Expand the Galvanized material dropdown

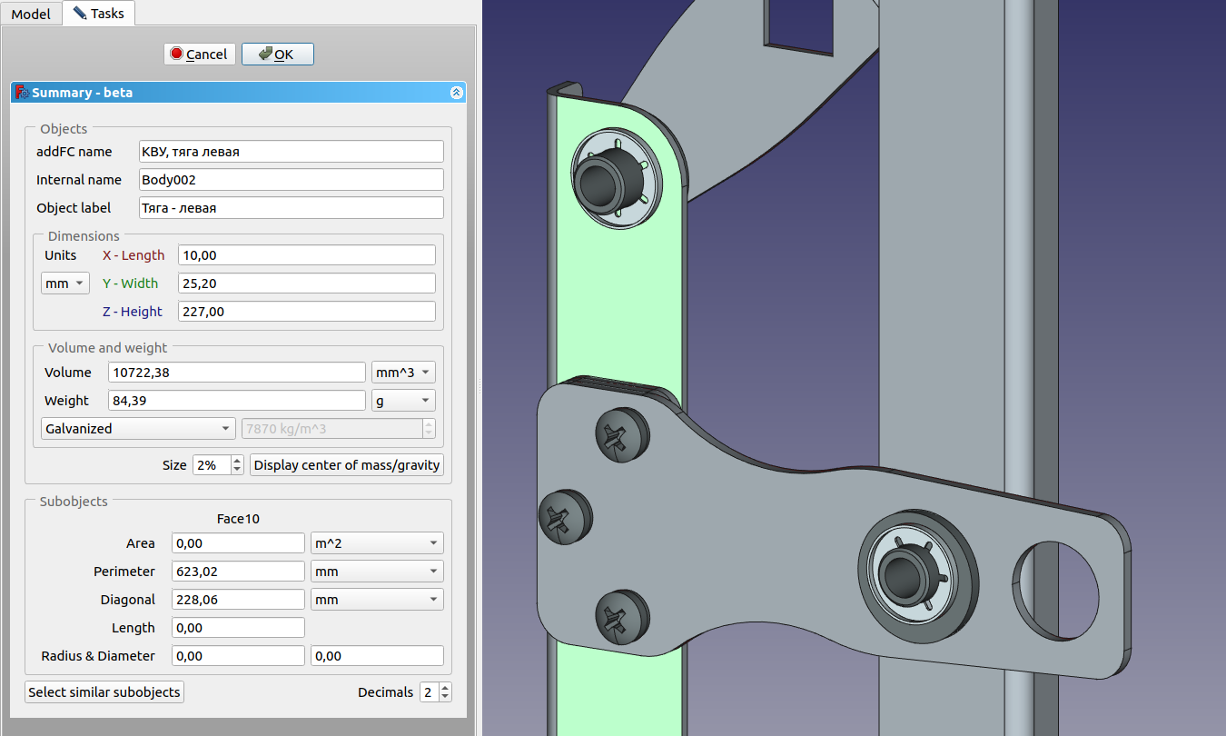pyautogui.click(x=138, y=429)
